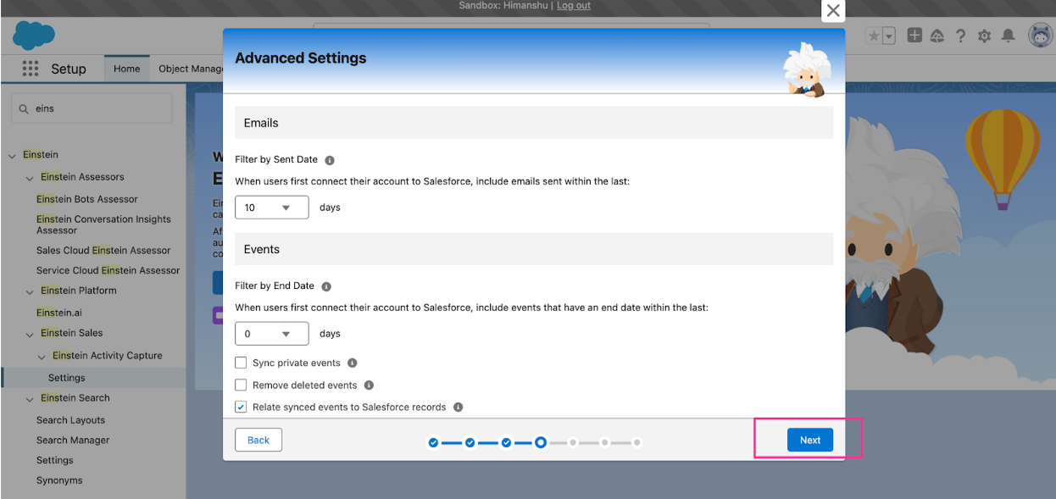Select Settings under Einstein Search
Viewport: 1056px width, 499px height.
(x=55, y=460)
